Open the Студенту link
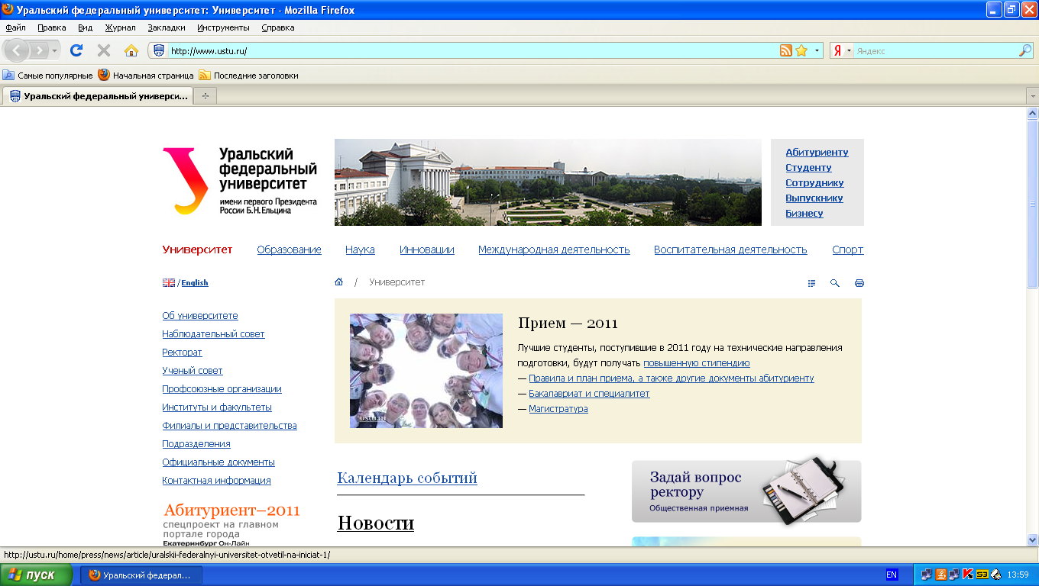The width and height of the screenshot is (1039, 586). pos(808,167)
